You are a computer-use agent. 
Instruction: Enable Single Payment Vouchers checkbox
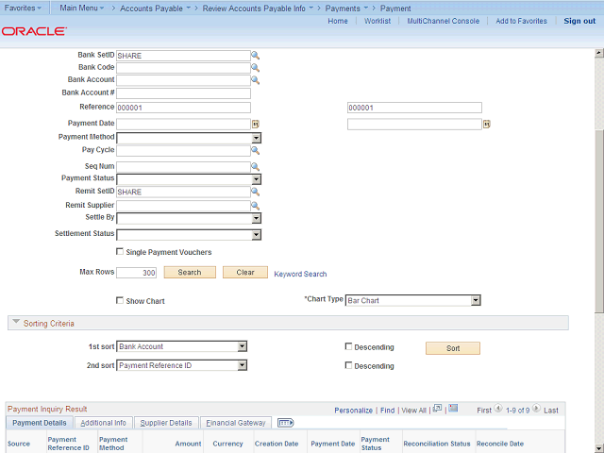tap(119, 252)
